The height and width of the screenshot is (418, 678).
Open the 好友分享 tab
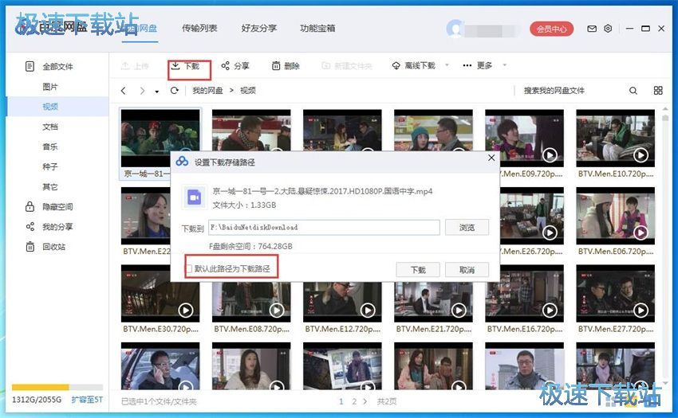tap(259, 29)
